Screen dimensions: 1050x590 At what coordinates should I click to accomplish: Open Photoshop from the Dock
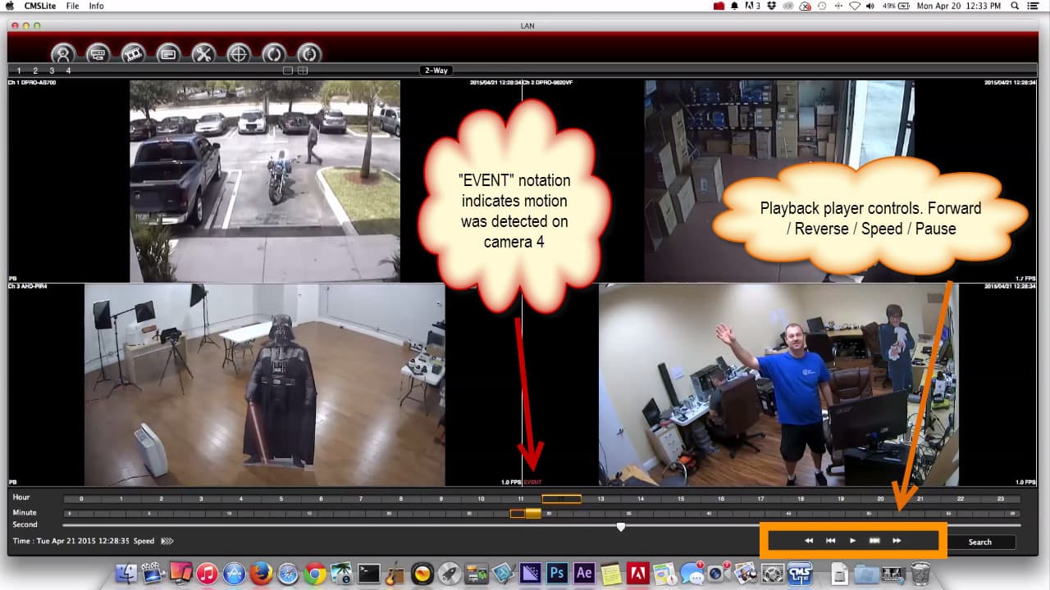point(557,572)
